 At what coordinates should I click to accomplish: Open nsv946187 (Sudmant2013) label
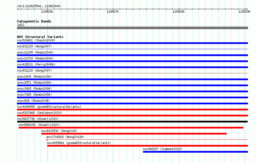(x=163, y=149)
